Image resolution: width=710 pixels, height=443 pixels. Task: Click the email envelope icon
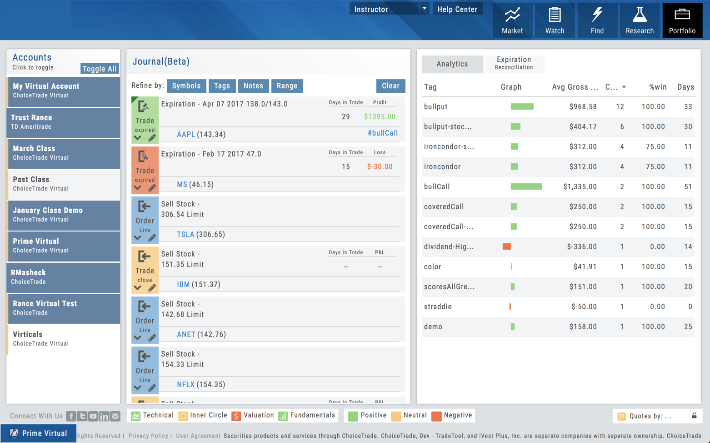pyautogui.click(x=115, y=416)
